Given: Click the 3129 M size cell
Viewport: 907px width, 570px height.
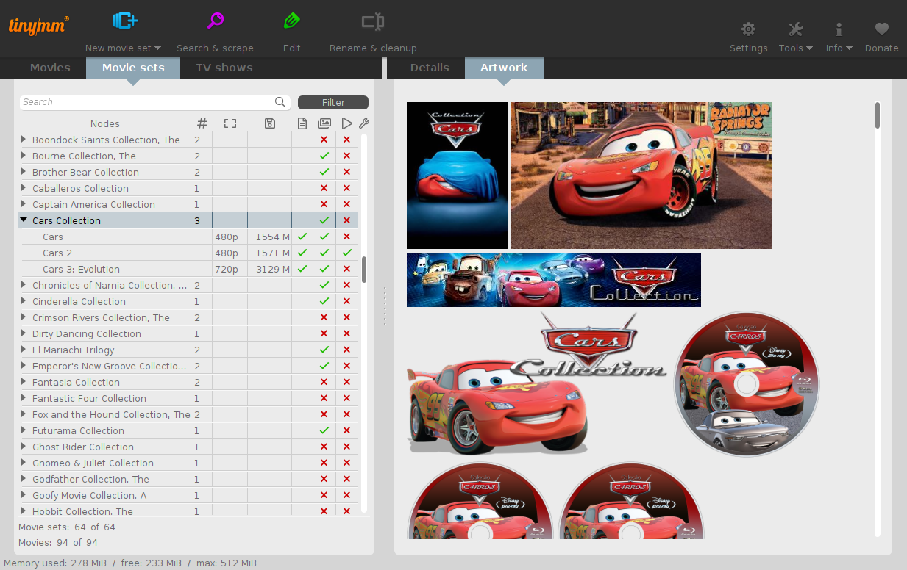Looking at the screenshot, I should coord(270,269).
